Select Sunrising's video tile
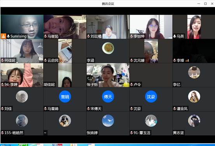This screenshot has width=215, height=146. pos(22,27)
